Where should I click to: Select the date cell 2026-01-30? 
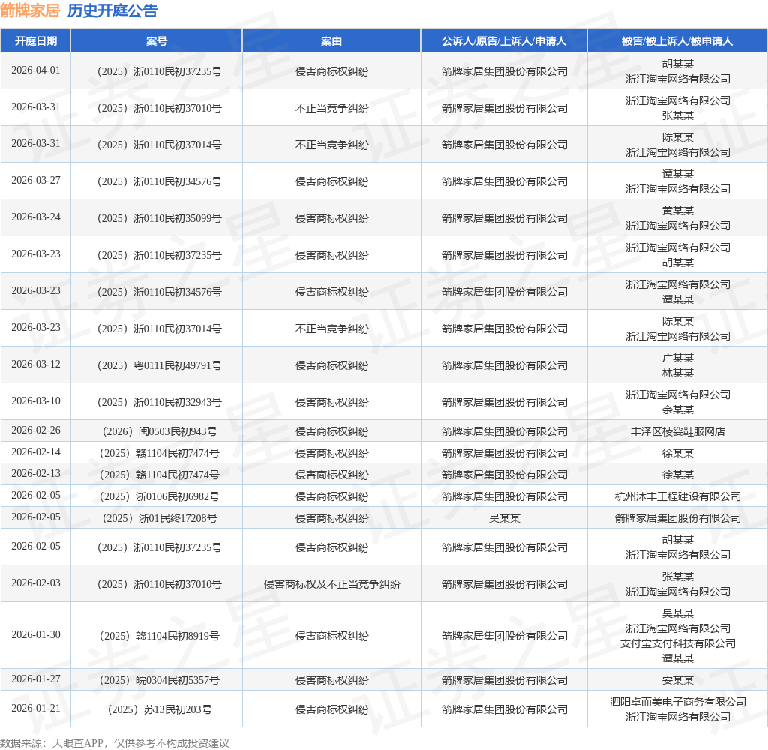(x=36, y=635)
